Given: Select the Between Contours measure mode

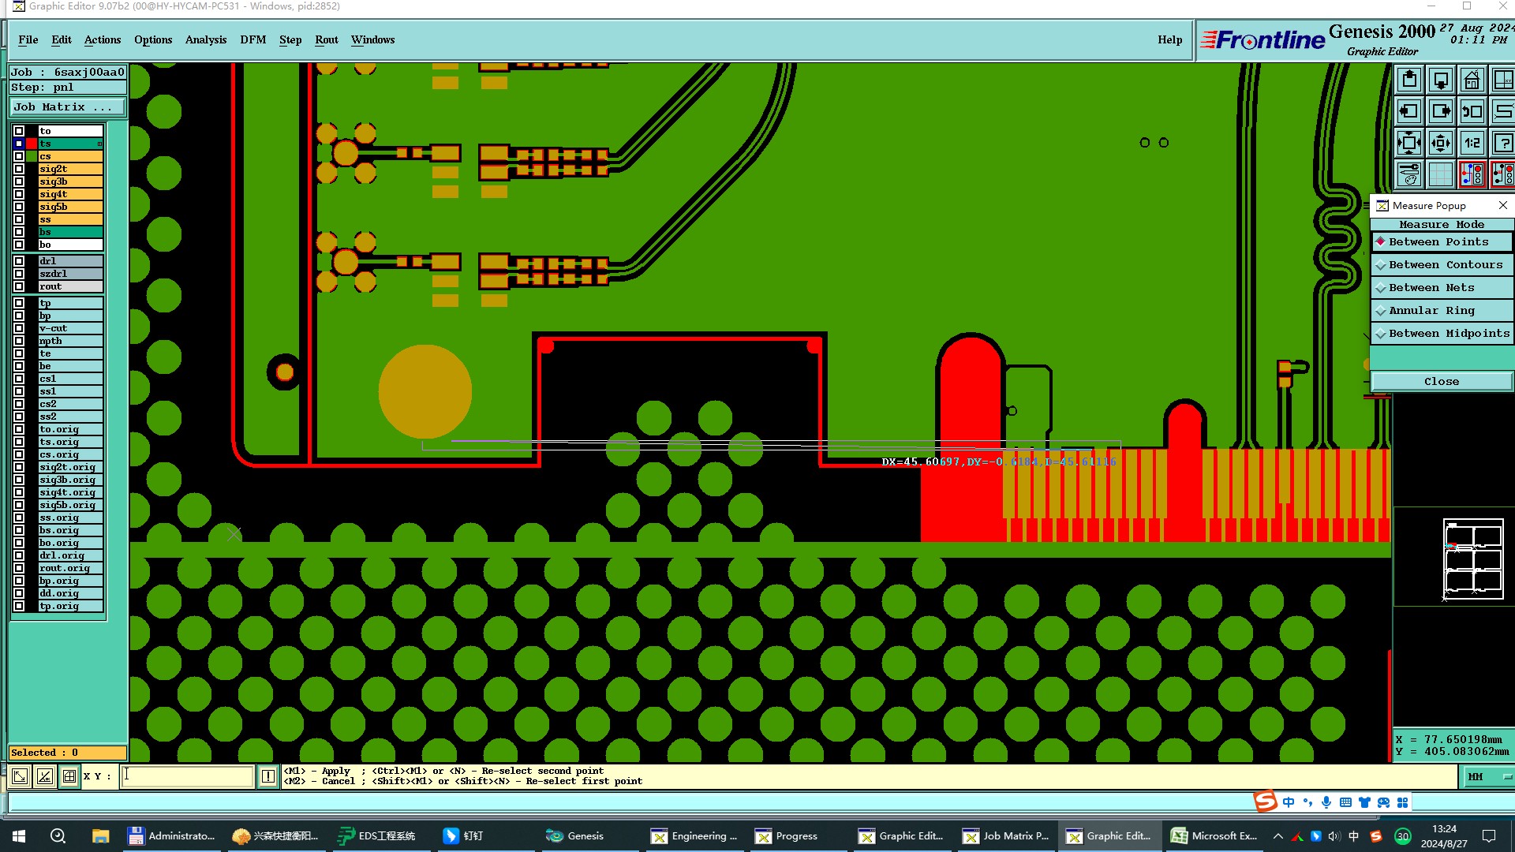Looking at the screenshot, I should point(1445,265).
